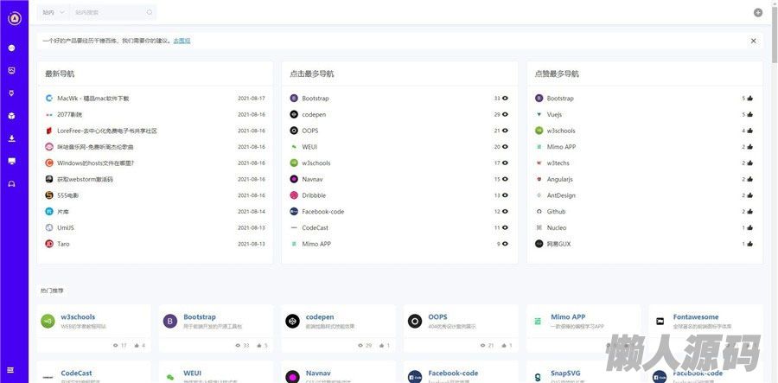Open the LoreFree e-book community link
Image resolution: width=778 pixels, height=383 pixels.
(x=106, y=131)
